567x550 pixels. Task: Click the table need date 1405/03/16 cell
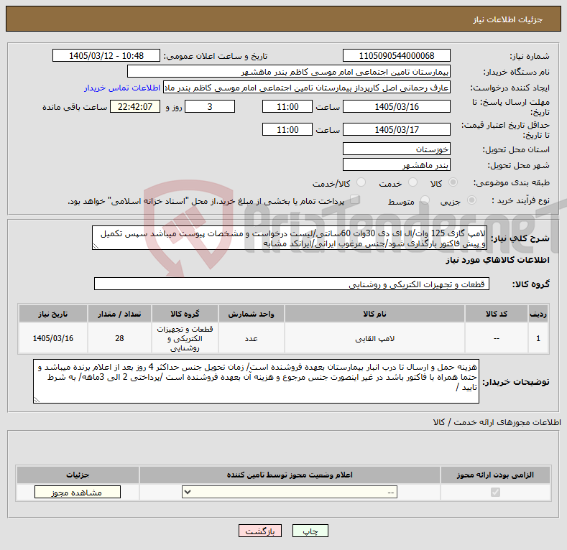coord(52,338)
